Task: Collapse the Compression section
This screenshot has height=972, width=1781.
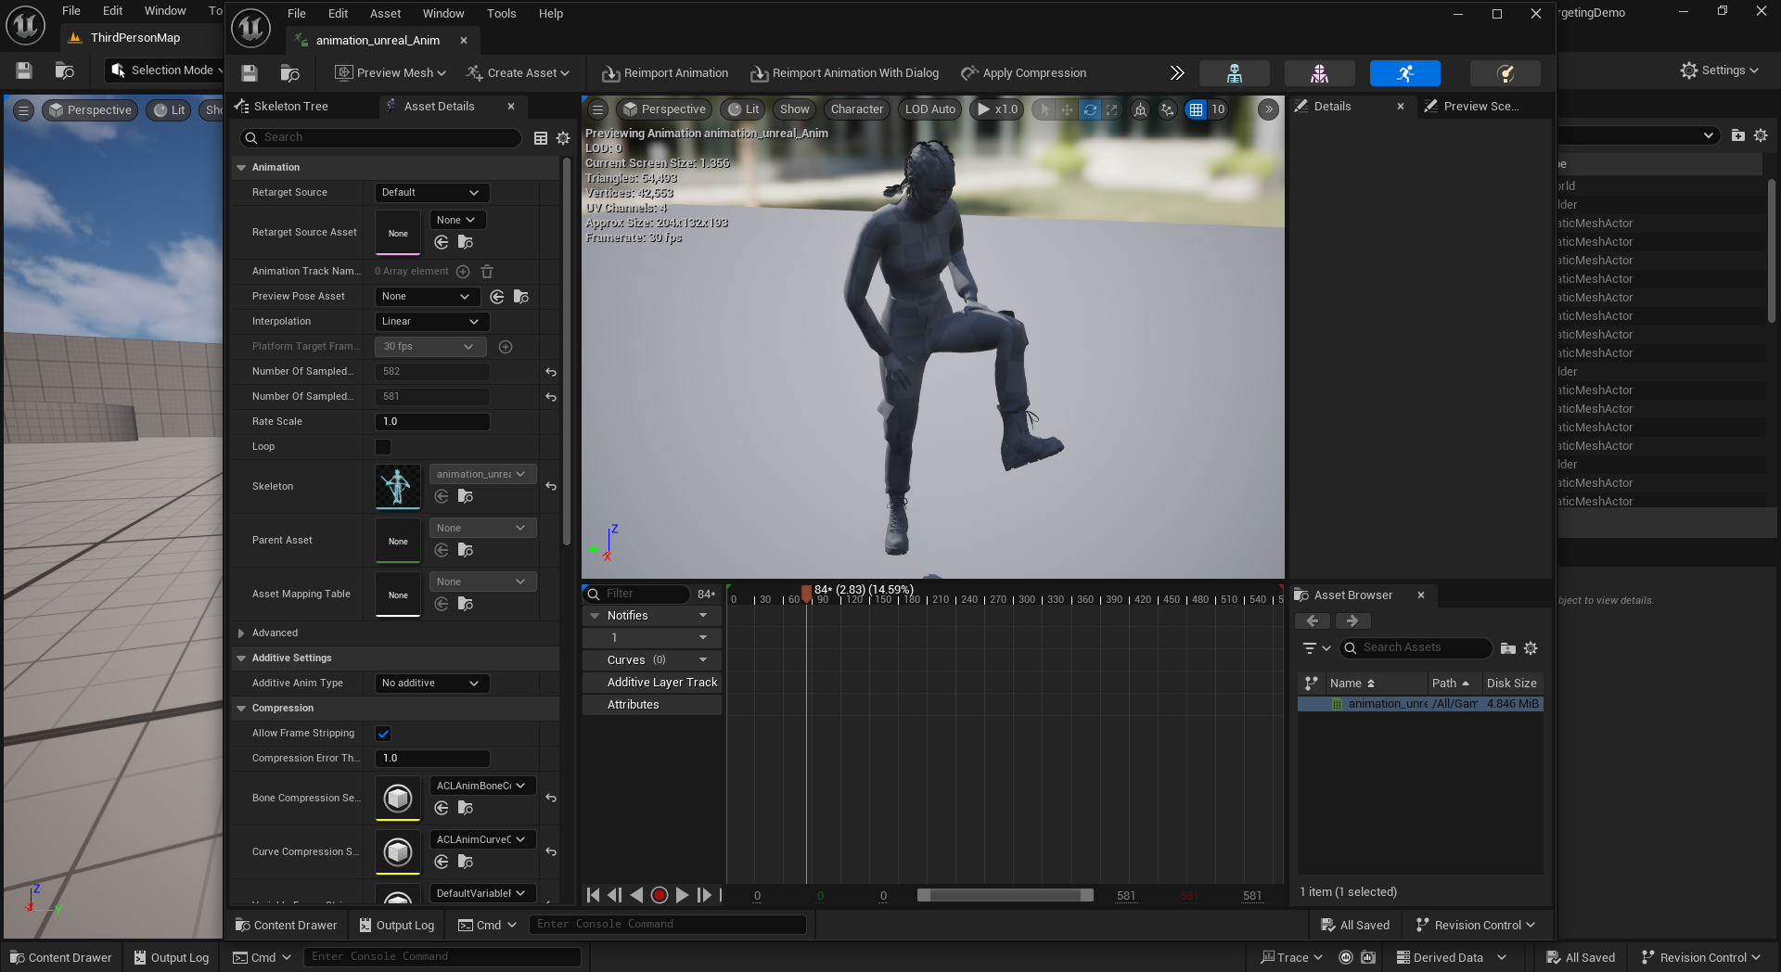Action: click(241, 709)
